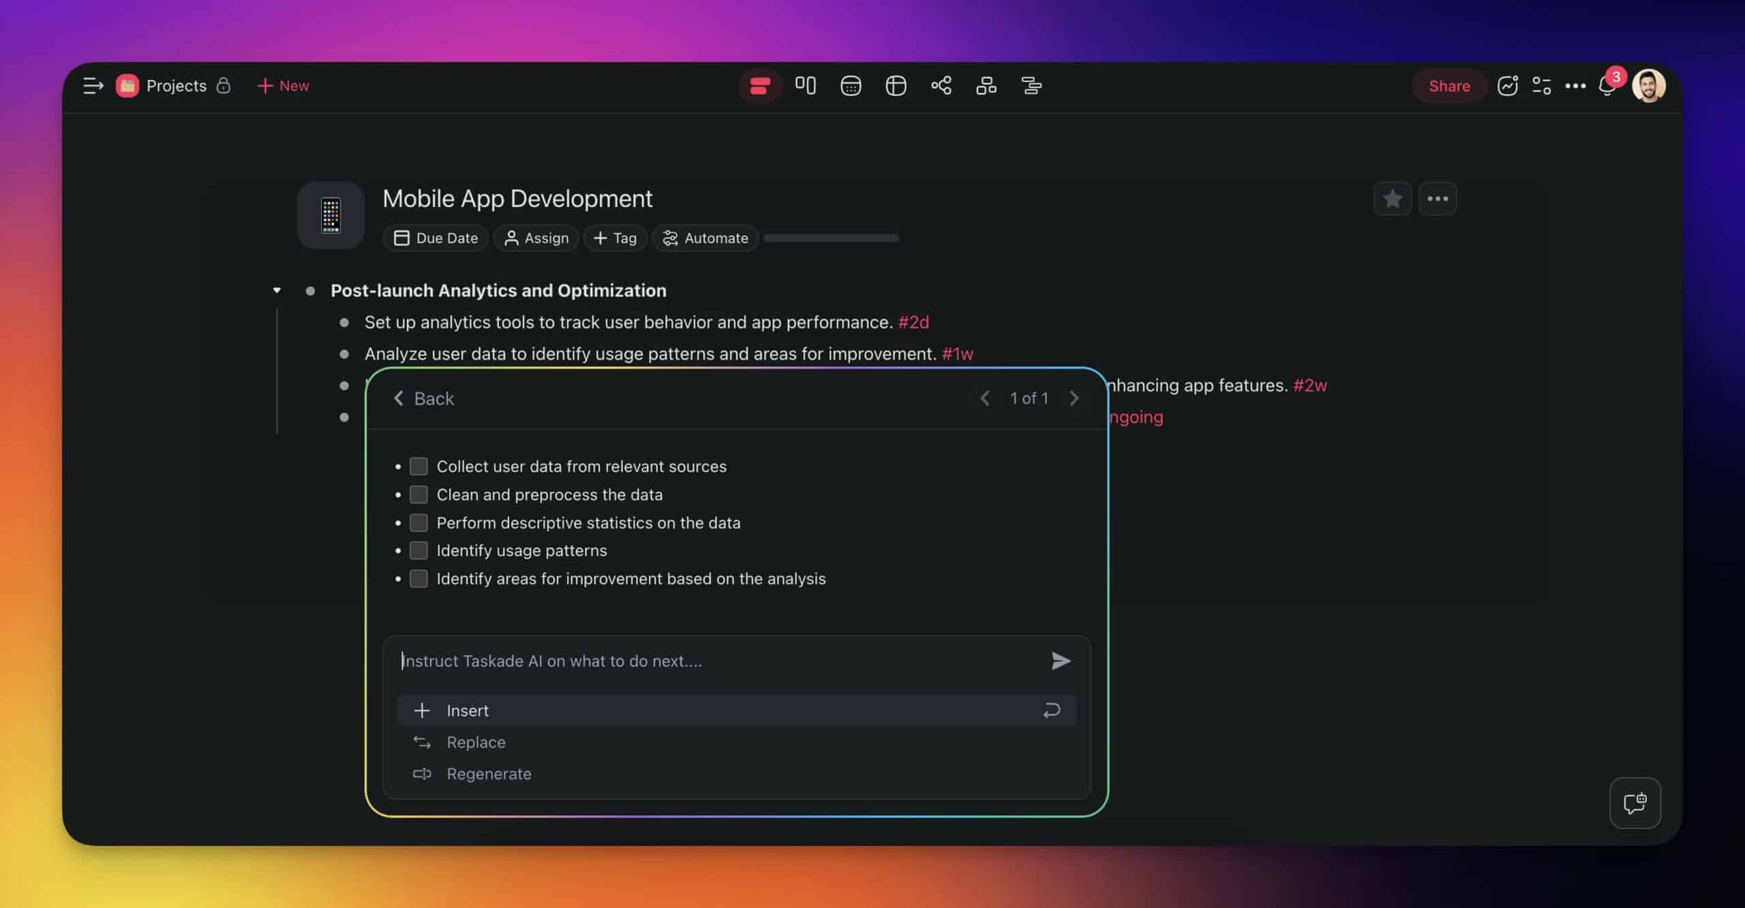1745x908 pixels.
Task: Switch to the Mind Map view icon
Action: point(941,86)
